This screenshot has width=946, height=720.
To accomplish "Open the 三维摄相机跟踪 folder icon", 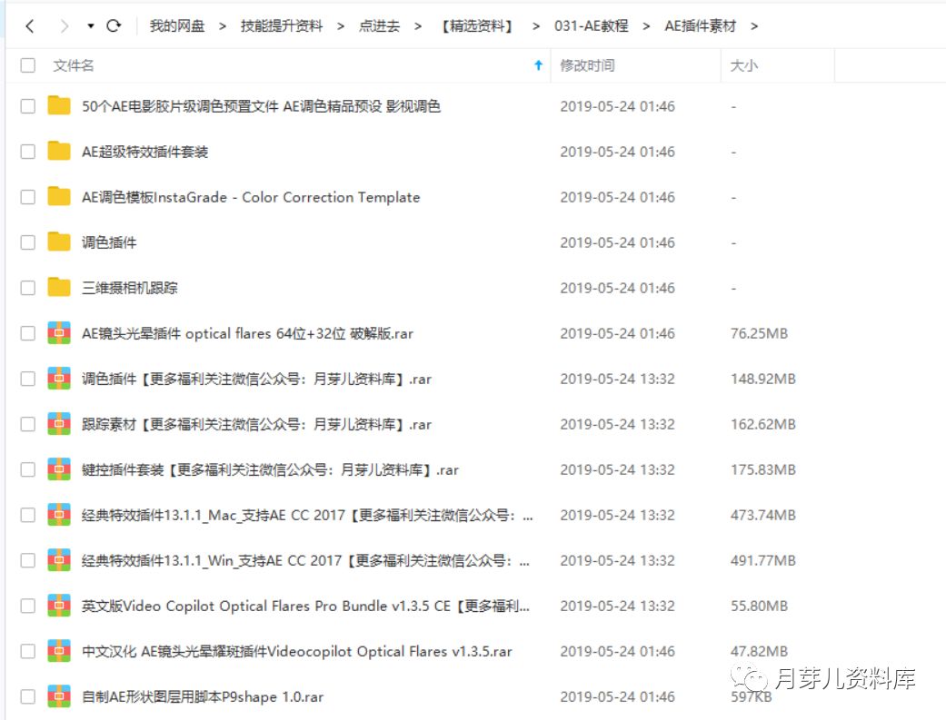I will point(60,288).
